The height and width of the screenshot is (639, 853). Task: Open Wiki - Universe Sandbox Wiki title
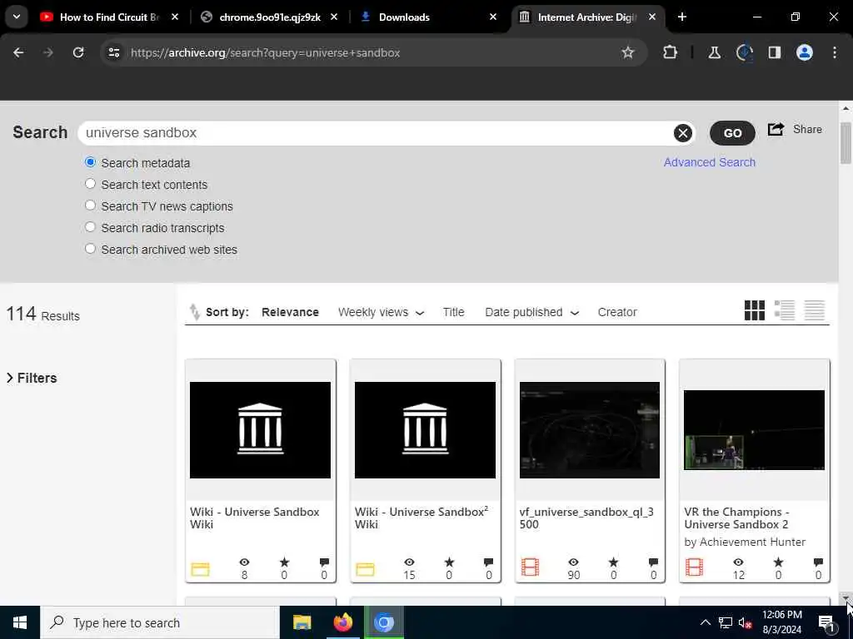coord(254,518)
